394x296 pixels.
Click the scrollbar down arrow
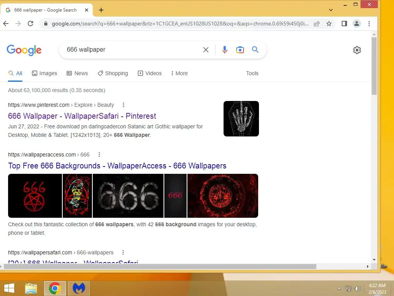[374, 260]
